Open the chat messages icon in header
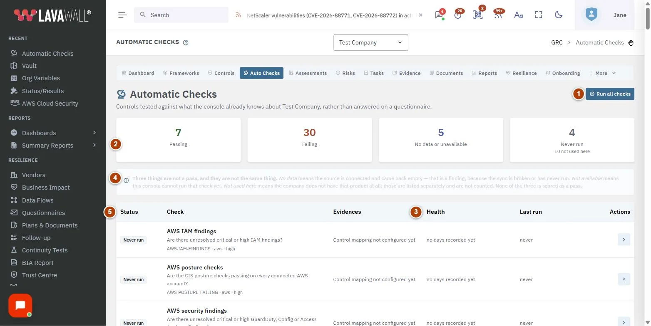 click(x=439, y=15)
